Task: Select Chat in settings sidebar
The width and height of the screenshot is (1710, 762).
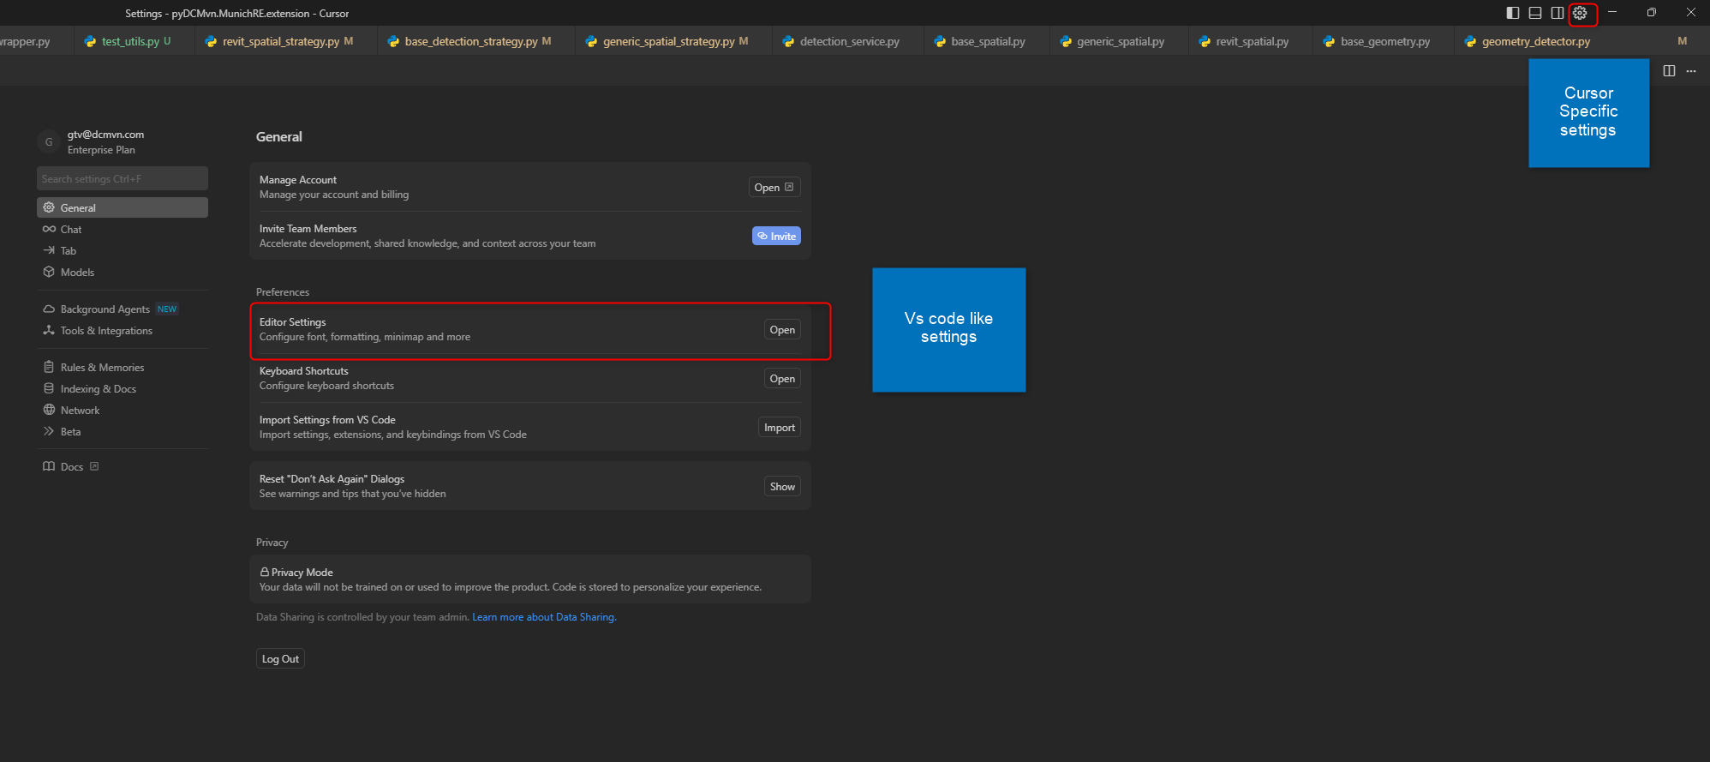Action: click(71, 230)
